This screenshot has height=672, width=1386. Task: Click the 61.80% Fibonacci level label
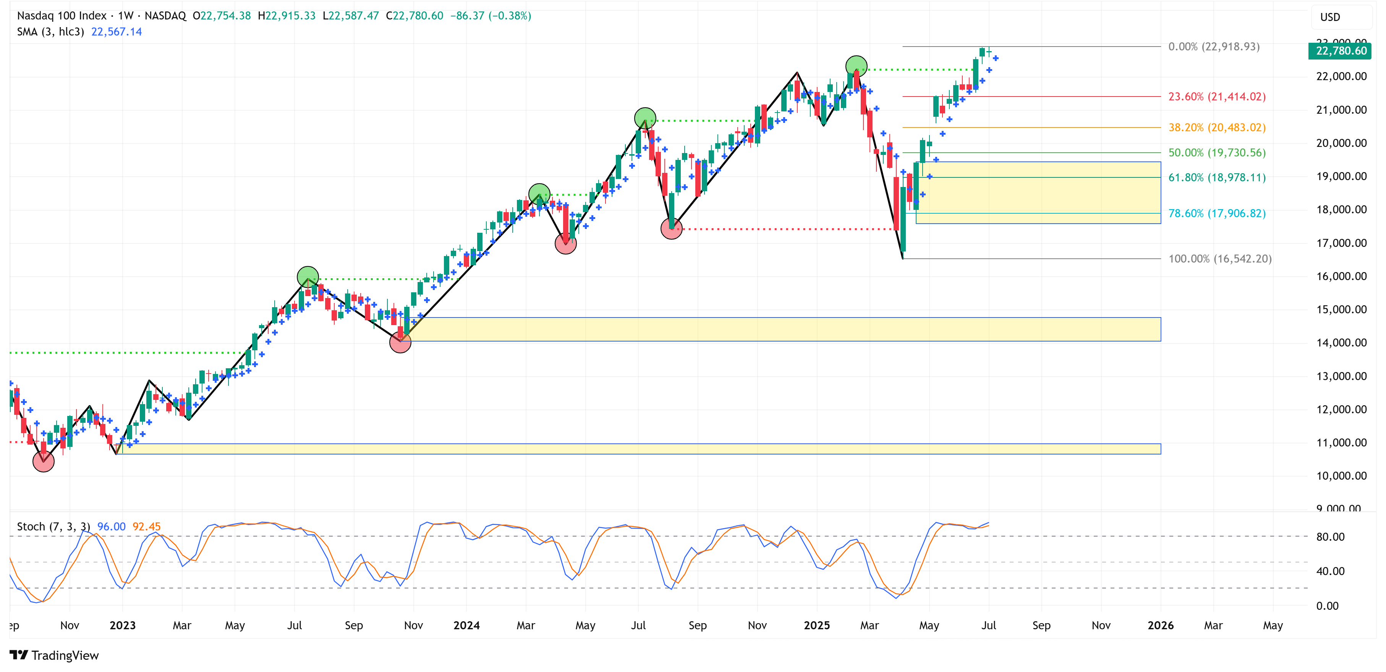[x=1216, y=177]
